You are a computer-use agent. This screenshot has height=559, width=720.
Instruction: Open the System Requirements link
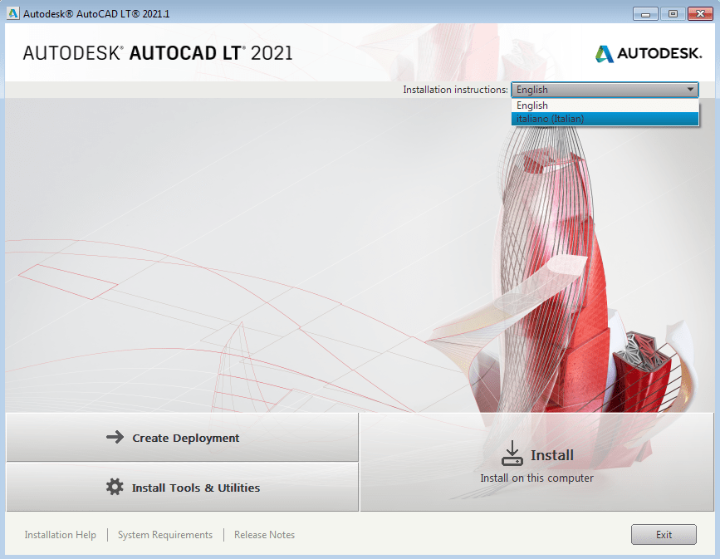tap(165, 535)
